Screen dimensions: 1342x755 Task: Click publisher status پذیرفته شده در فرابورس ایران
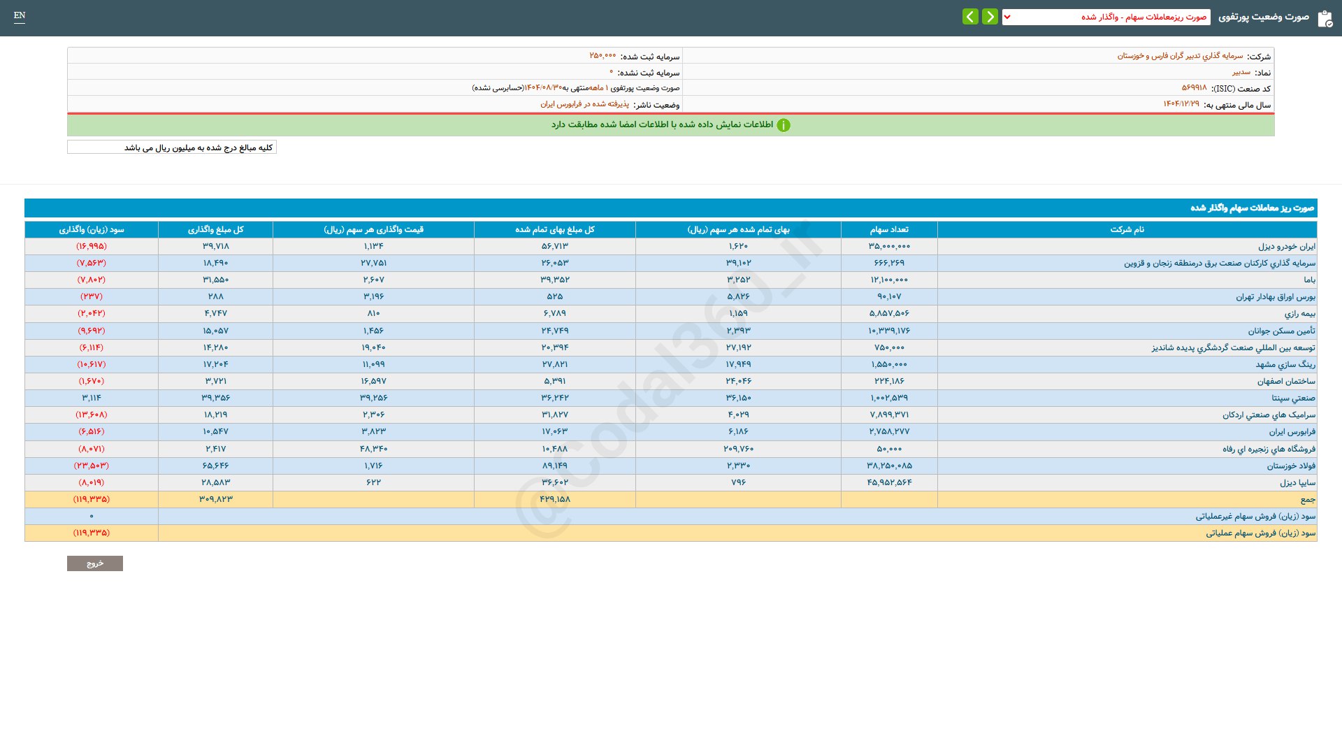click(584, 104)
